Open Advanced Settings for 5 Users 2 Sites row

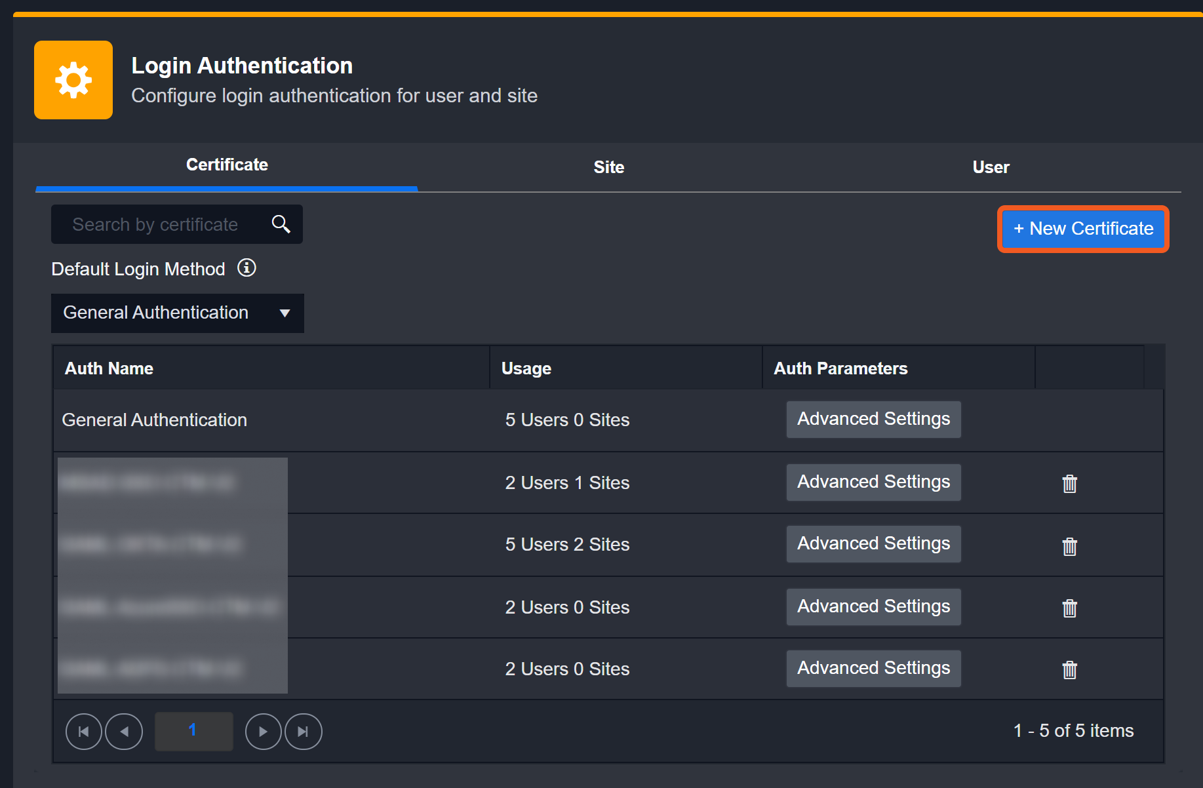[x=873, y=543]
